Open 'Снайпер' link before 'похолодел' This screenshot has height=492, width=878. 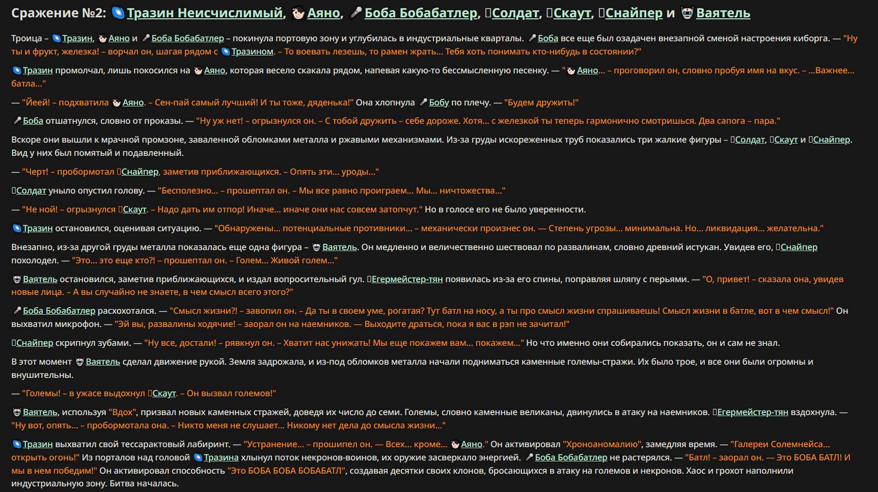[799, 247]
